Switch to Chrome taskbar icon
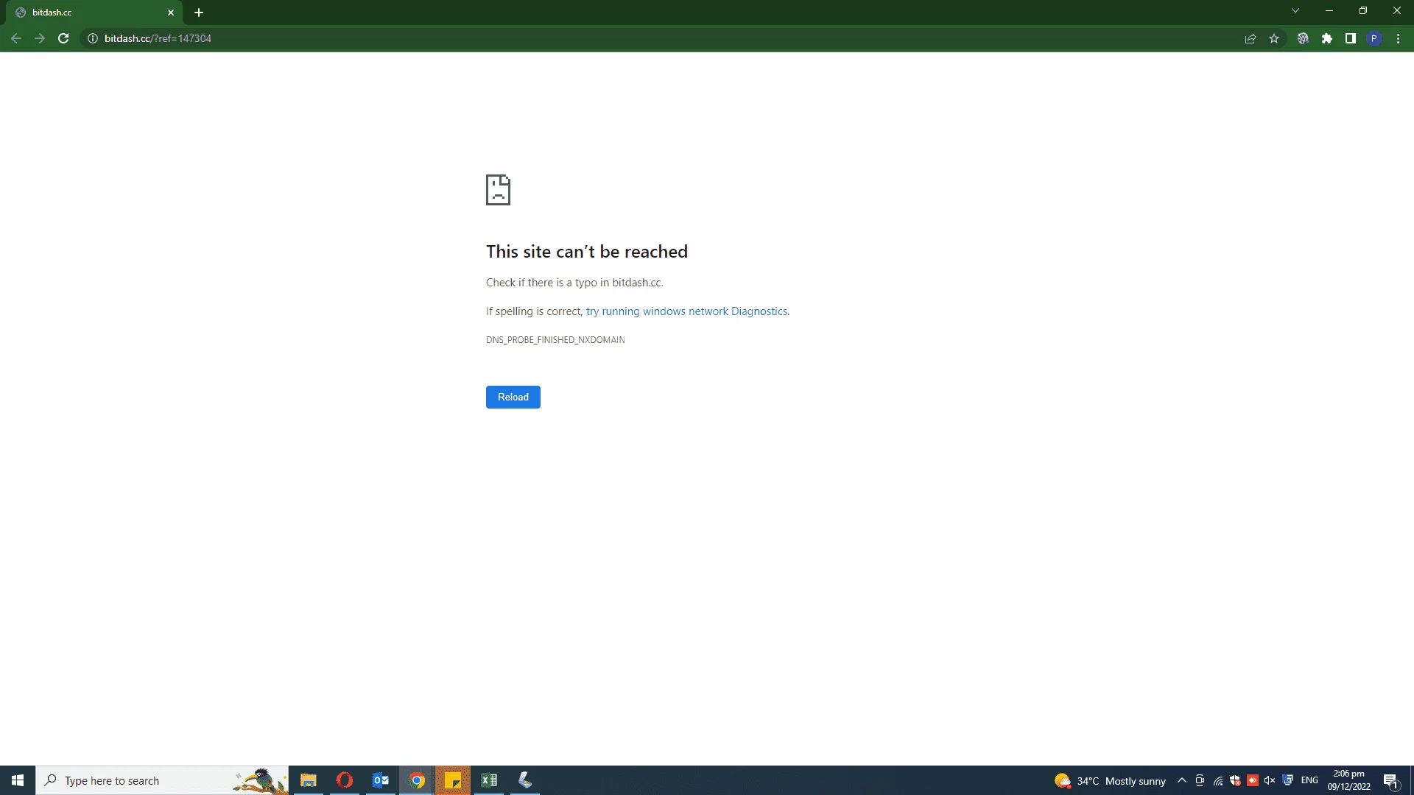 [417, 780]
